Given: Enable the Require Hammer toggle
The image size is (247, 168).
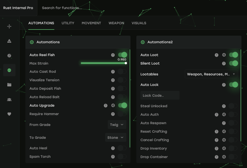Looking at the screenshot, I should pyautogui.click(x=122, y=114).
